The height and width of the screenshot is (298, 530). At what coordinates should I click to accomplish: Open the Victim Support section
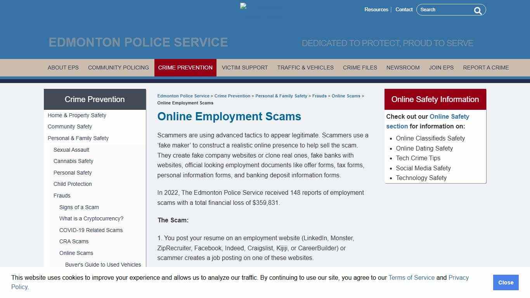click(244, 68)
